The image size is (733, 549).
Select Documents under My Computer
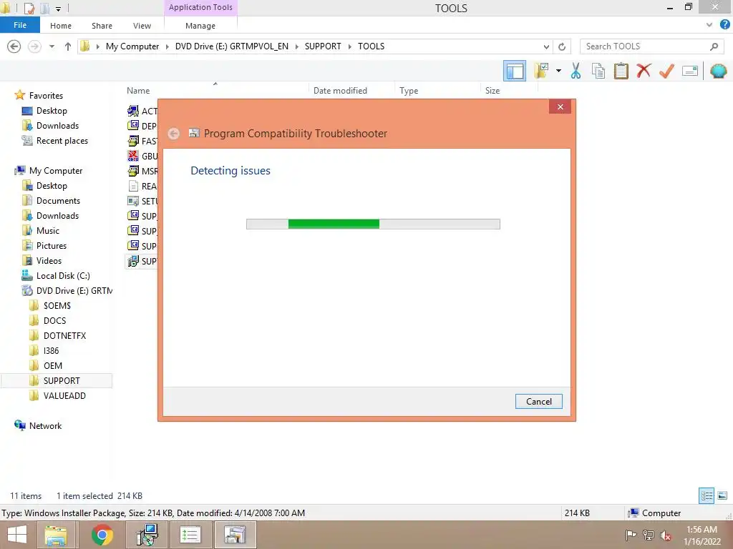click(58, 201)
